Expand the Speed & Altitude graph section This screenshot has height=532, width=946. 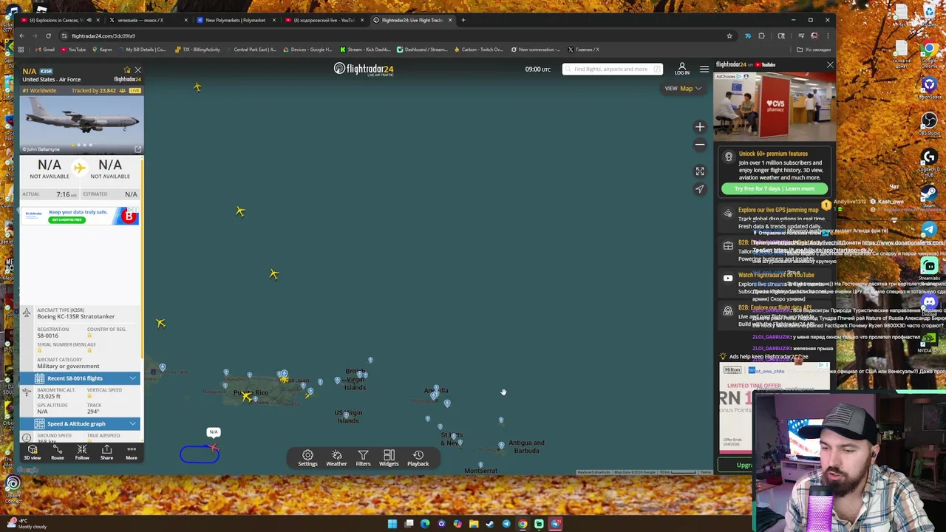(x=80, y=423)
